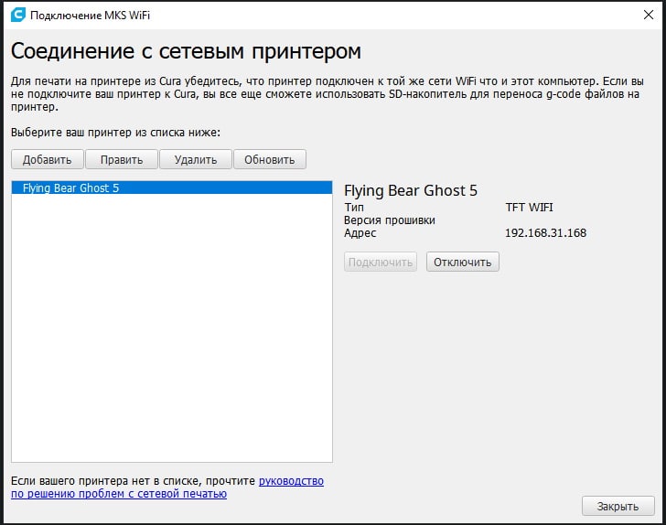The image size is (666, 525).
Task: Click the Удалить button
Action: pyautogui.click(x=196, y=159)
